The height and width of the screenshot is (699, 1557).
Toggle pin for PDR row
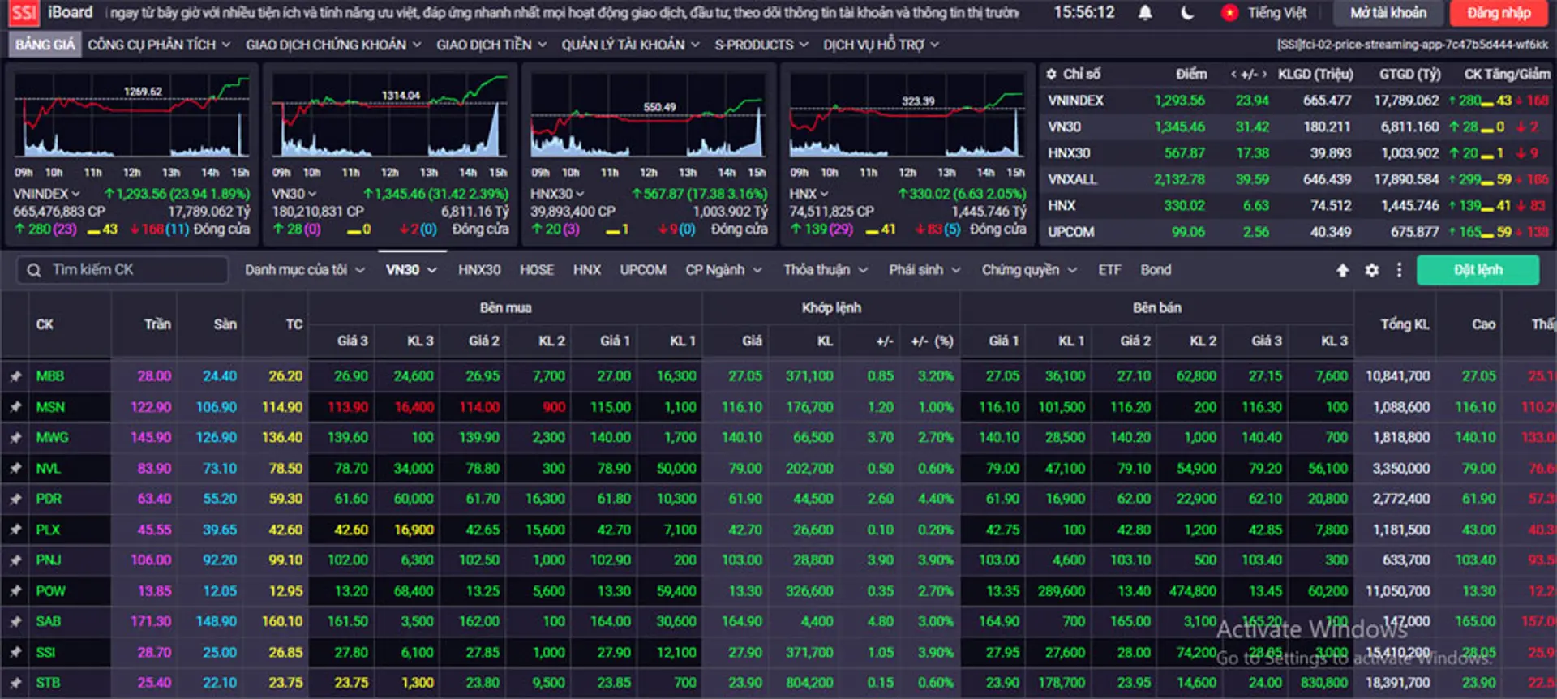click(x=15, y=500)
